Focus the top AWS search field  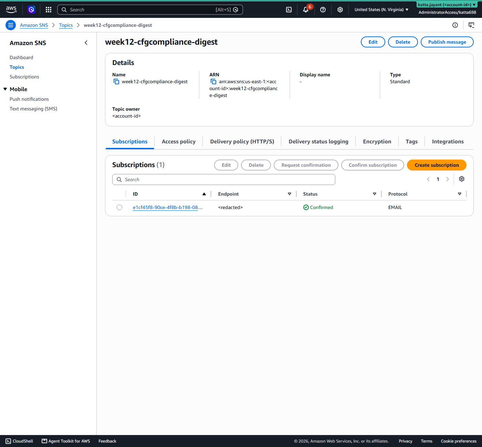pos(150,10)
